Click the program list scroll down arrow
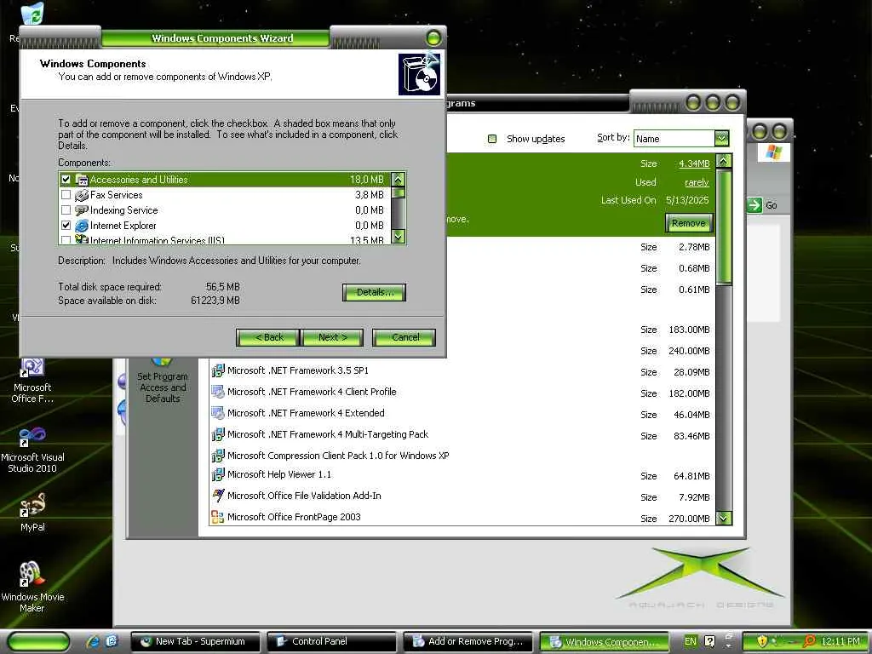The width and height of the screenshot is (872, 654). (724, 519)
